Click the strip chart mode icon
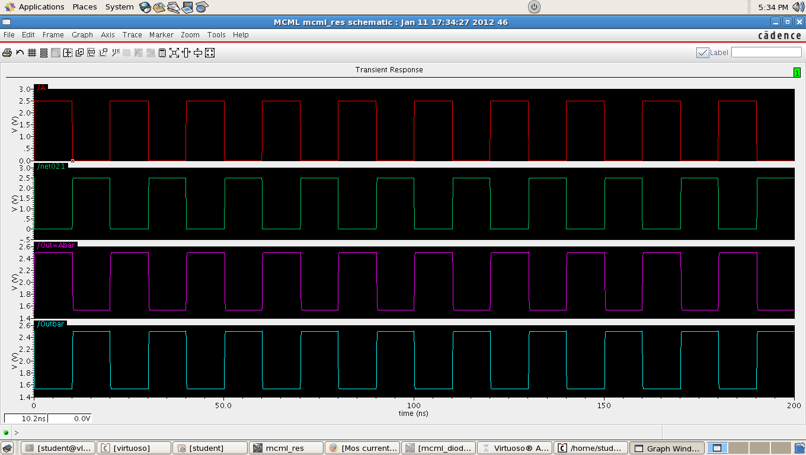This screenshot has height=455, width=806. (44, 53)
